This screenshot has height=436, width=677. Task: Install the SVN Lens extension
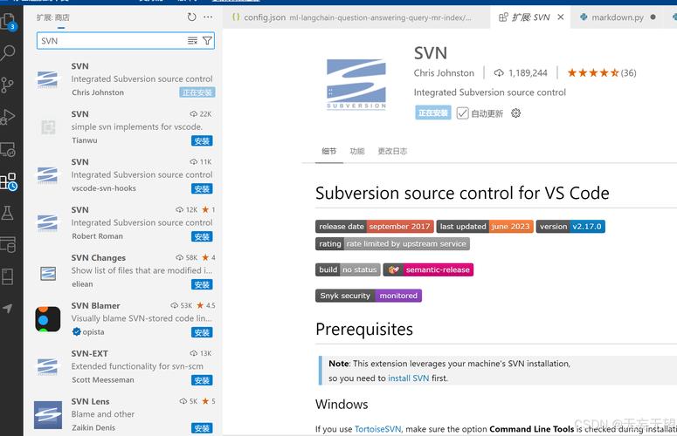[202, 428]
